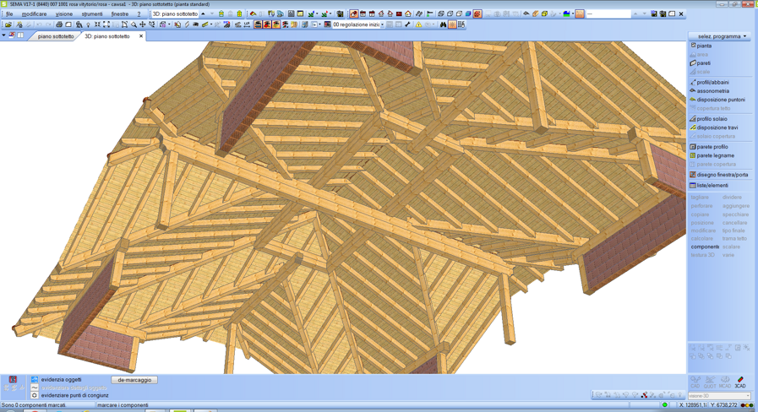Switch to the piano sottotetto tab
The height and width of the screenshot is (412, 758).
(x=56, y=36)
